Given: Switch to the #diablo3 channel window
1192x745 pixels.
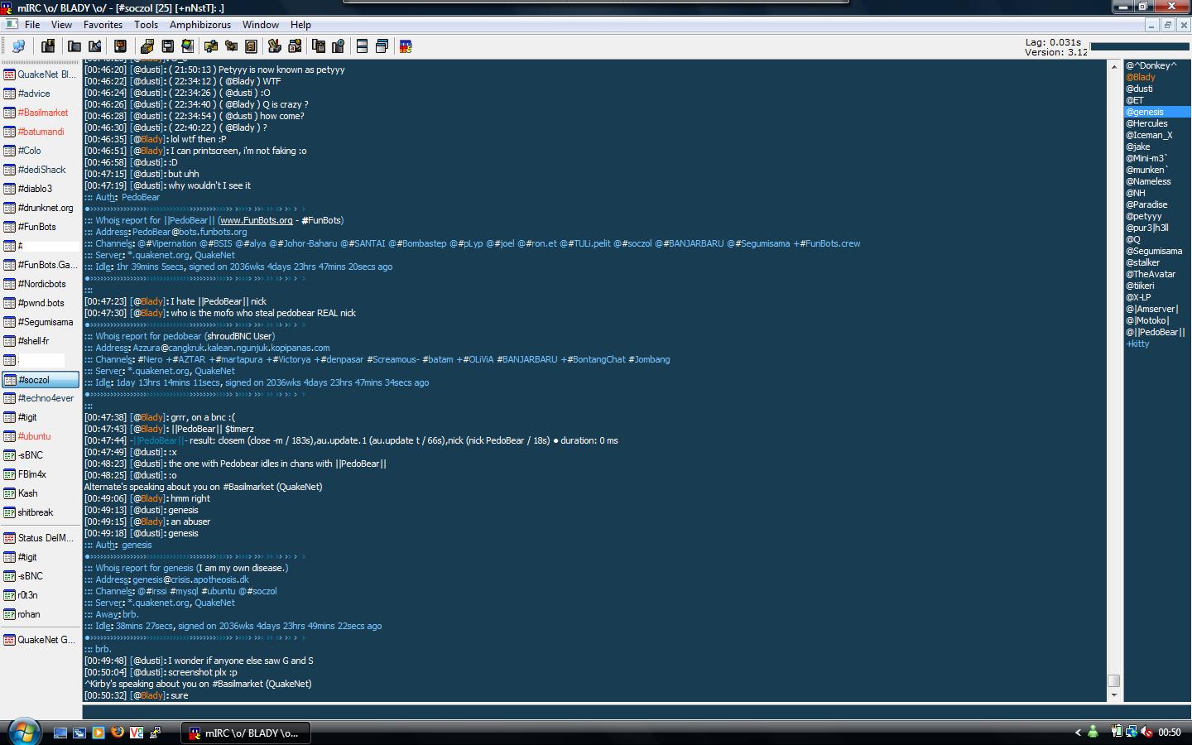Looking at the screenshot, I should (41, 189).
